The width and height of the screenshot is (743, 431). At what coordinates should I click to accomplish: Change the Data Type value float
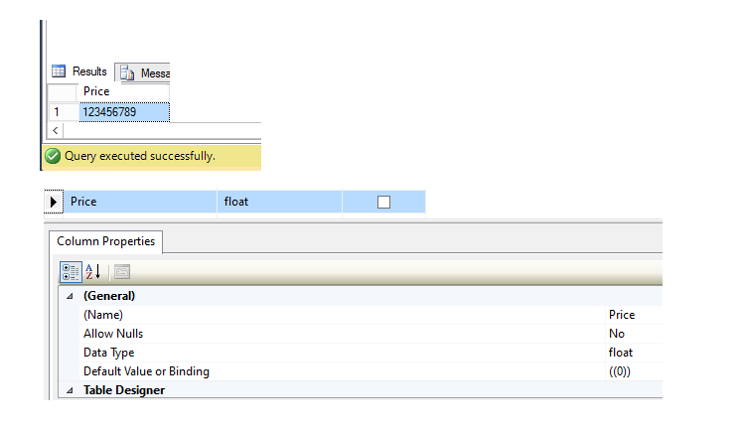pos(634,353)
